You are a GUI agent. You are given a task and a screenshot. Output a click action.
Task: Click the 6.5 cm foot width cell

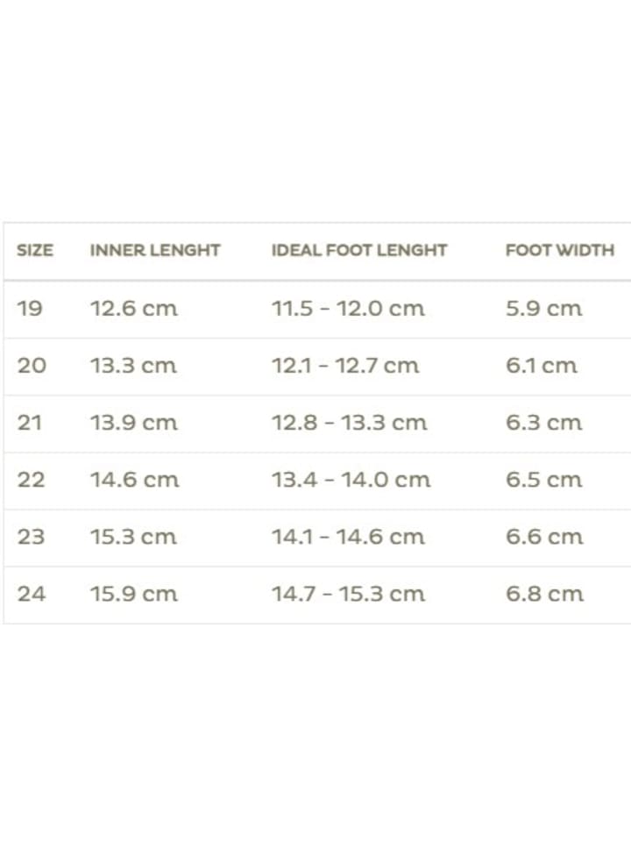click(x=543, y=480)
